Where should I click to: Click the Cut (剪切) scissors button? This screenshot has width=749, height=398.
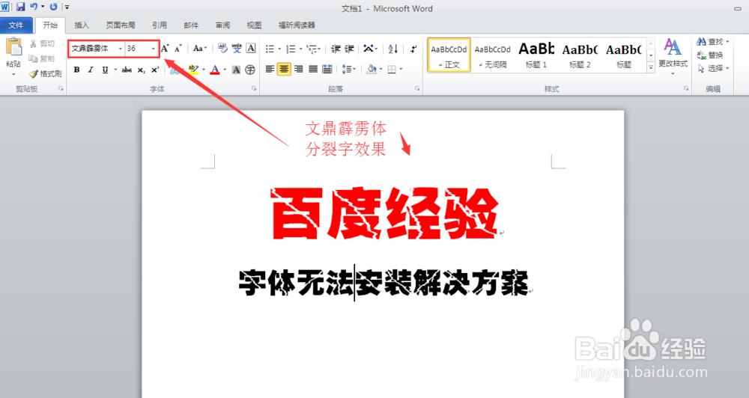(42, 44)
